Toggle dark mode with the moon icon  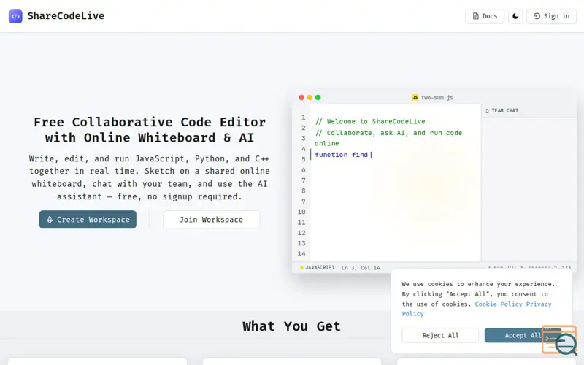[x=515, y=16]
